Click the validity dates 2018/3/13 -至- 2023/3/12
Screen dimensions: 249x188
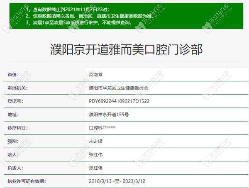[117, 181]
